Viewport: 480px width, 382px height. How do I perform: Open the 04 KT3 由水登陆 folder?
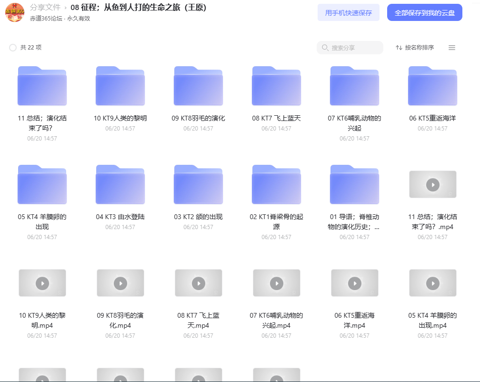coord(120,185)
